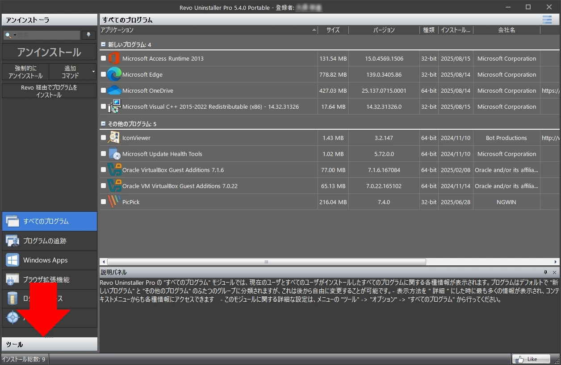561x365 pixels.
Task: Click version cell 139.0.3405.86
Action: 384,74
